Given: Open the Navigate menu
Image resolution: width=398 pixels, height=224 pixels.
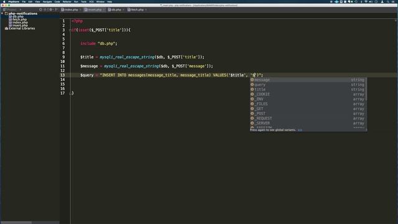Looking at the screenshot, I should tap(47, 1).
